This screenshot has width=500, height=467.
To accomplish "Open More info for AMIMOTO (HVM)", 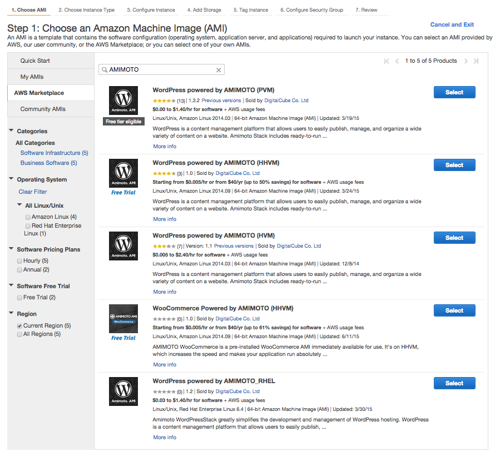I will pyautogui.click(x=165, y=292).
